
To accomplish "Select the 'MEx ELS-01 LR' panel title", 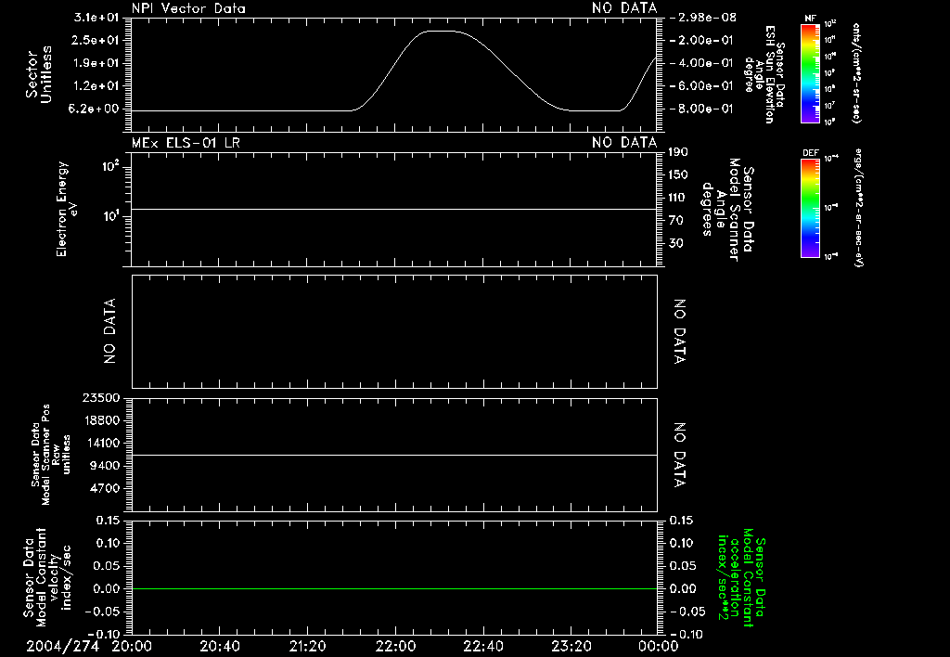I will (x=186, y=142).
